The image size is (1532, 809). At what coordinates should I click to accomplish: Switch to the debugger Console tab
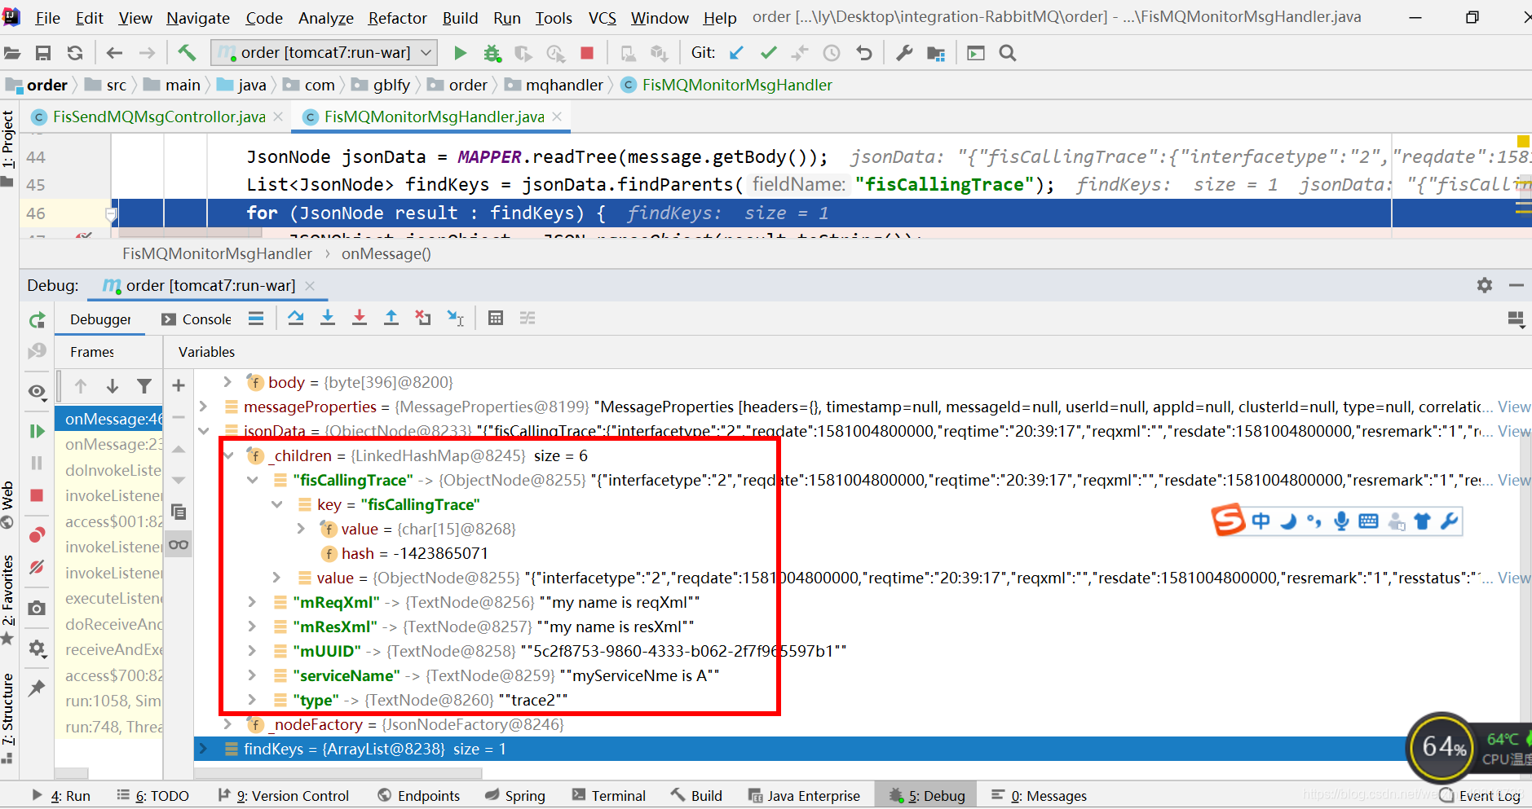(x=197, y=319)
